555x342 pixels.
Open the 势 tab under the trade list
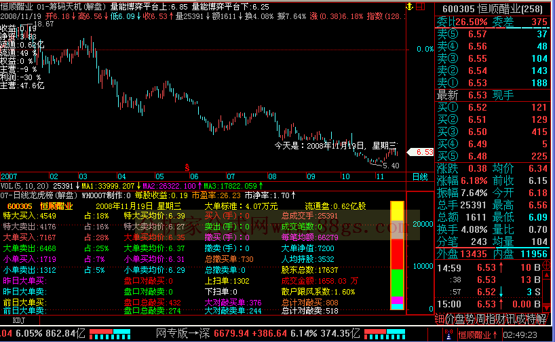(470, 320)
